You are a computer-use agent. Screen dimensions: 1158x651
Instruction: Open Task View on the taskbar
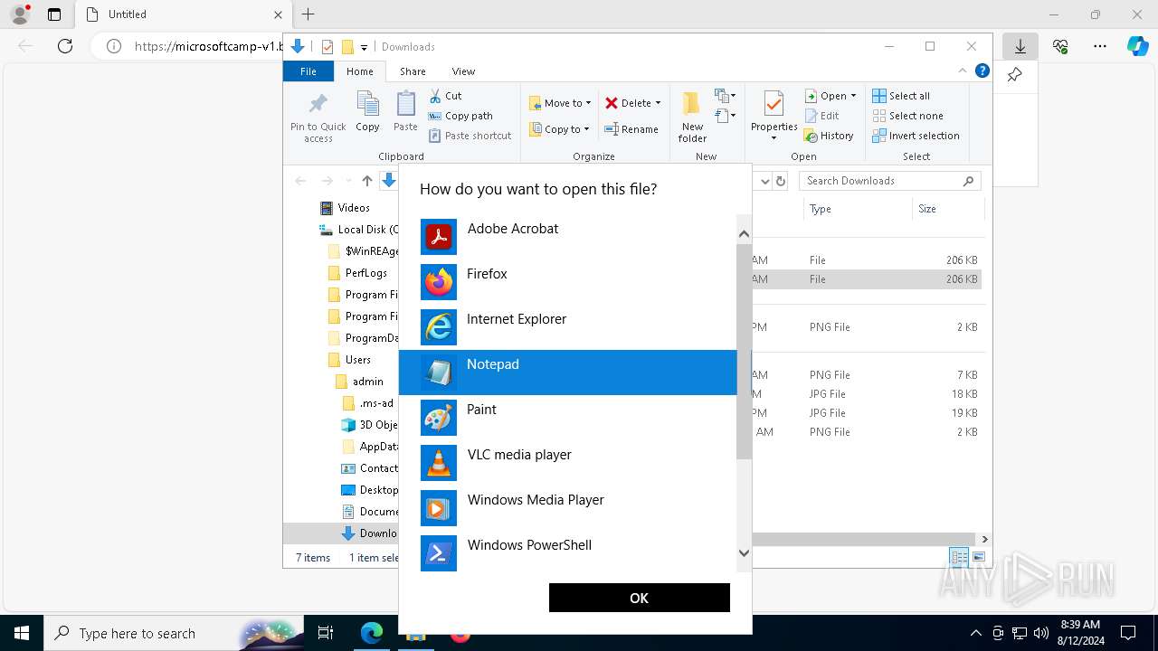326,633
